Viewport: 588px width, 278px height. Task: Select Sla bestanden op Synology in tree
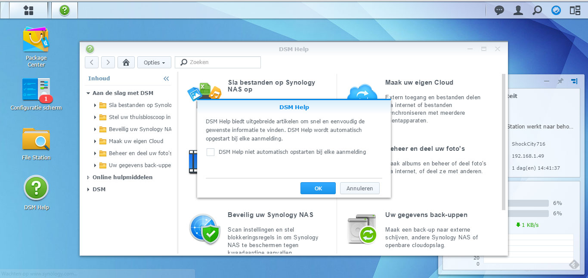[140, 105]
